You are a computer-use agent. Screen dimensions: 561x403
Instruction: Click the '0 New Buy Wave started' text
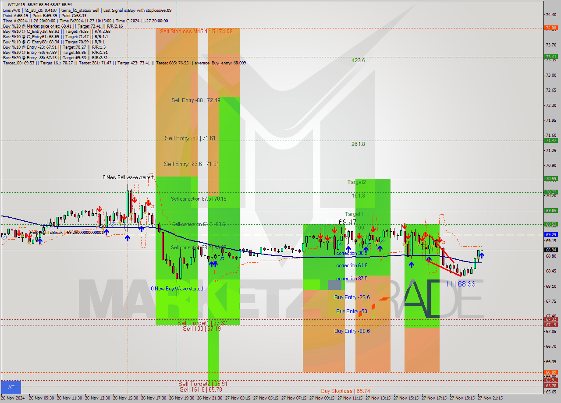coord(177,289)
